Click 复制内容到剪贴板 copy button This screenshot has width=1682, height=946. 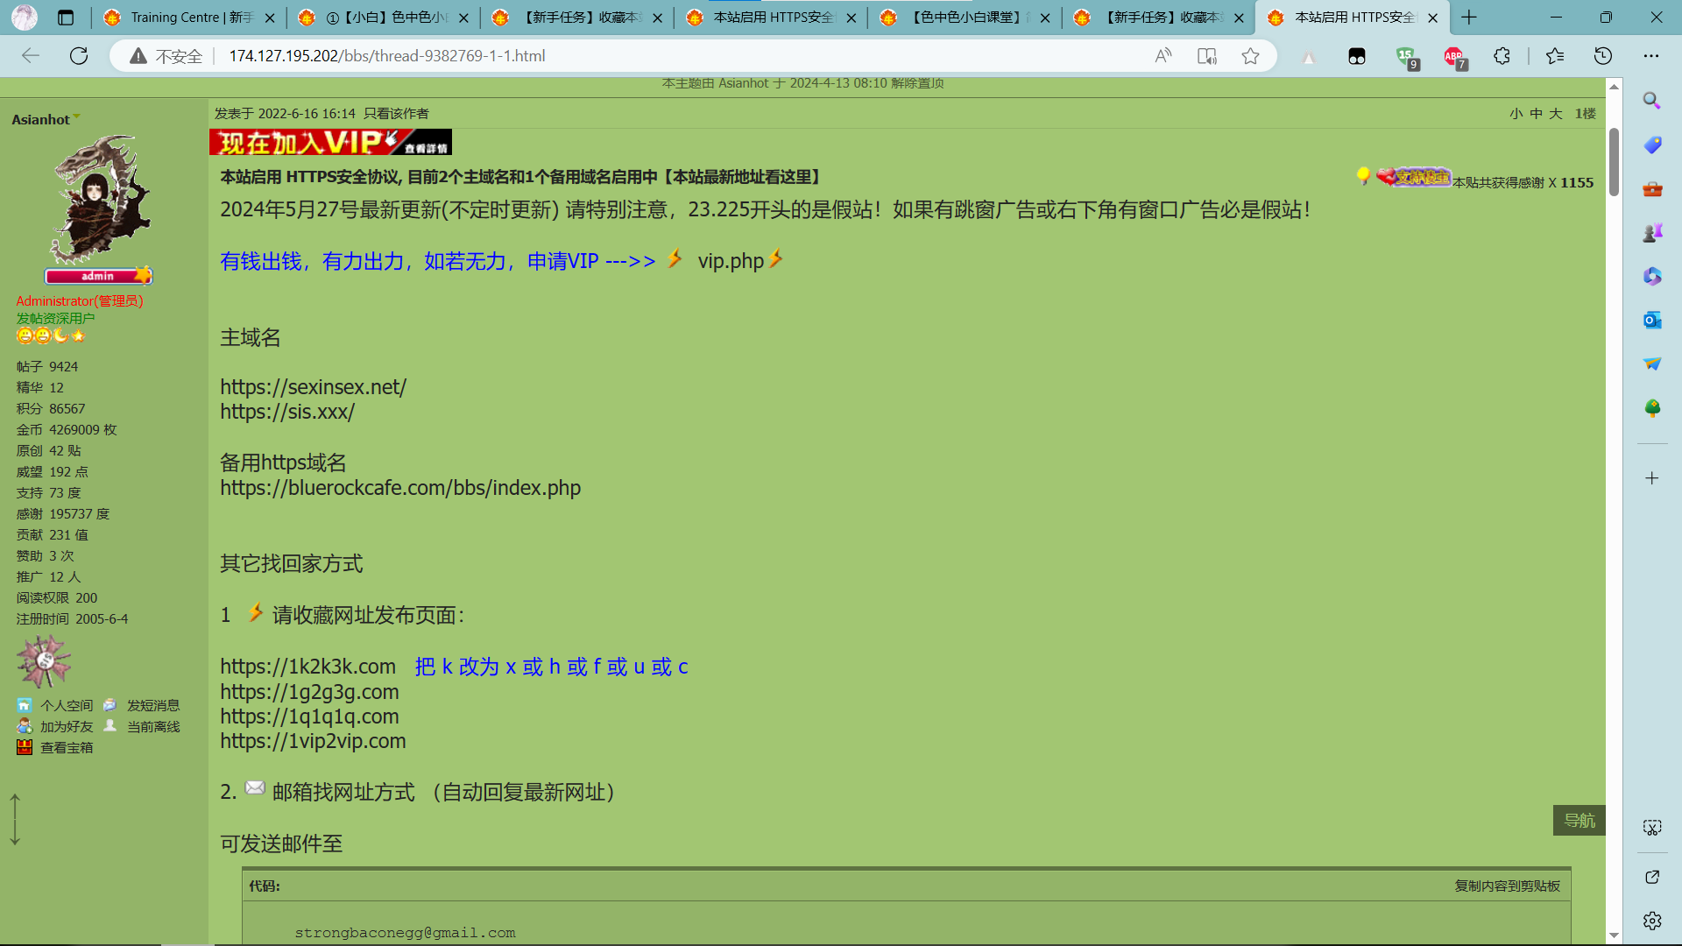click(1508, 886)
